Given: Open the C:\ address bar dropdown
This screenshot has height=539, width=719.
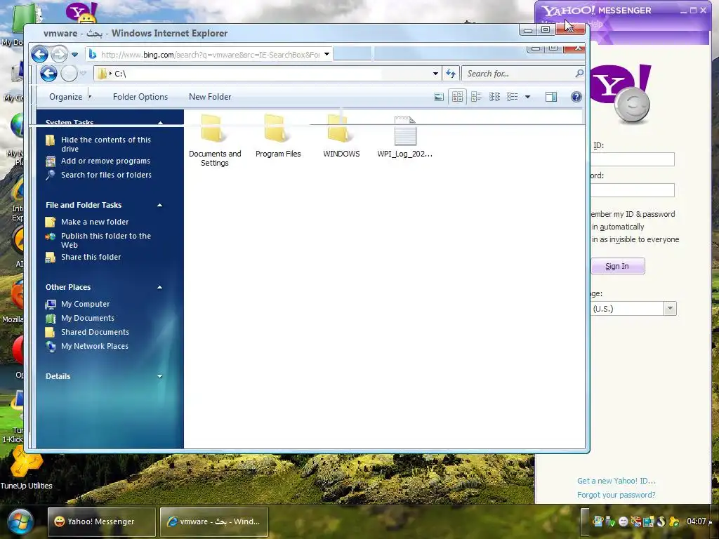Looking at the screenshot, I should tap(435, 73).
